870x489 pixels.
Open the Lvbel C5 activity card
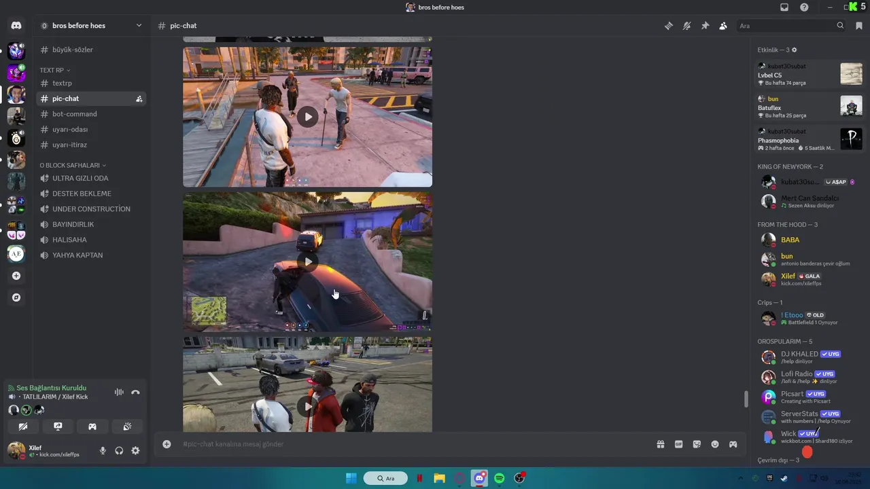pyautogui.click(x=810, y=74)
